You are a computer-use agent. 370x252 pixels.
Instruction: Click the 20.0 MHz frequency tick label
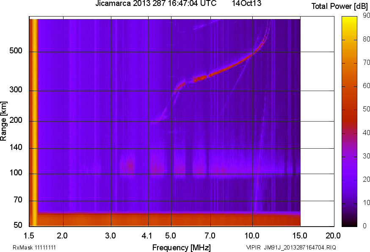(x=333, y=236)
